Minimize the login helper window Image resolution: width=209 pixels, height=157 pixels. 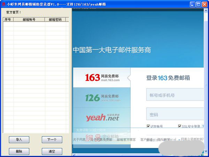192,5
